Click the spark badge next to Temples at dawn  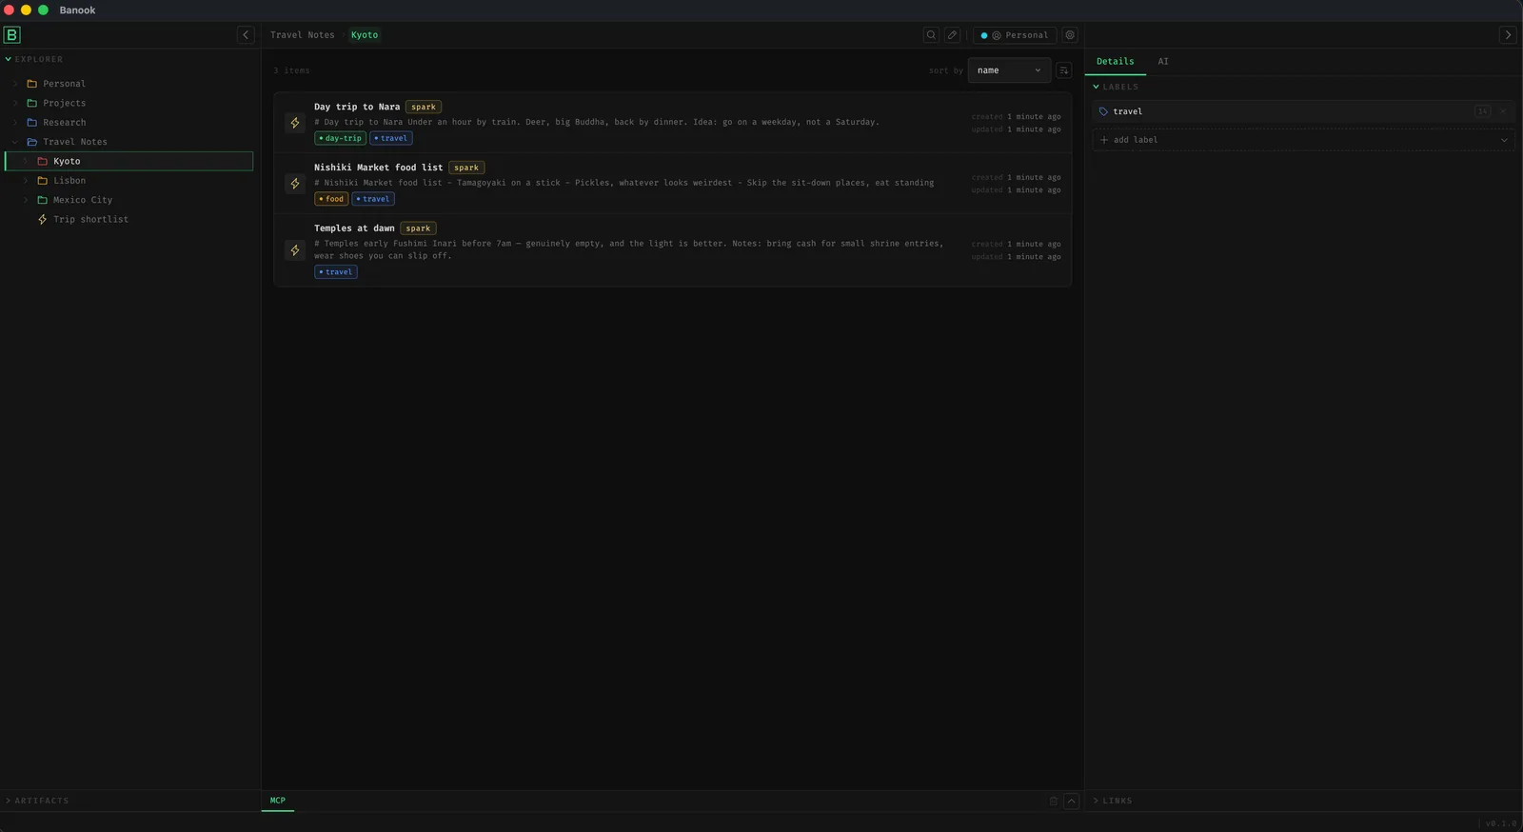(x=418, y=228)
